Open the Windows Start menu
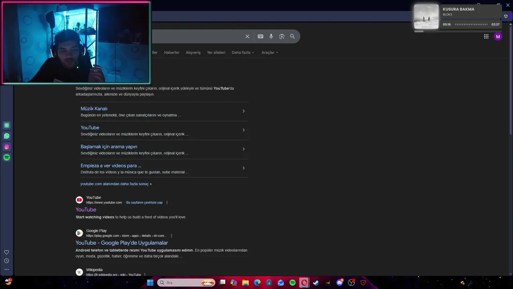Screen dimensions: 513x289 [150, 283]
